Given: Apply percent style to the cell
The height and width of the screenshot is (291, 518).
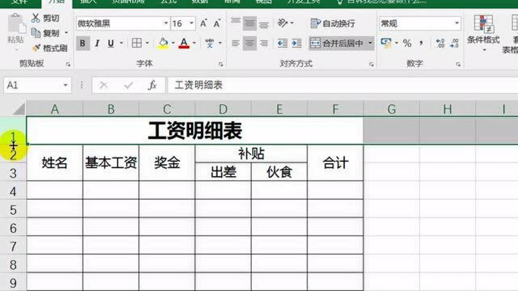Looking at the screenshot, I should [x=407, y=43].
